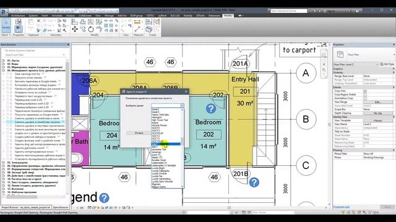
Task: Collapse the Graphics section in Properties
Action: coord(394,68)
